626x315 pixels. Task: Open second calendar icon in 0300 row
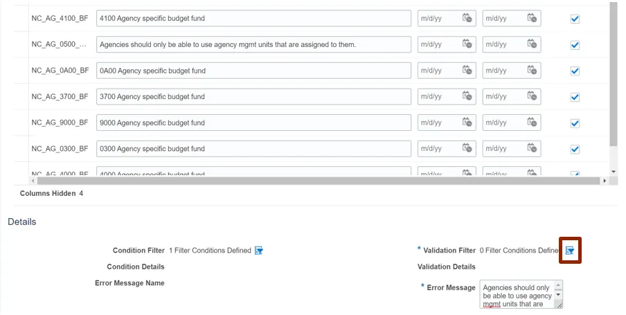click(533, 149)
